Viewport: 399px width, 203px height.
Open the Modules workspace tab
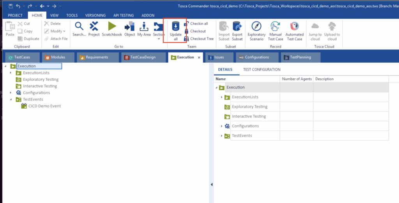pyautogui.click(x=58, y=57)
